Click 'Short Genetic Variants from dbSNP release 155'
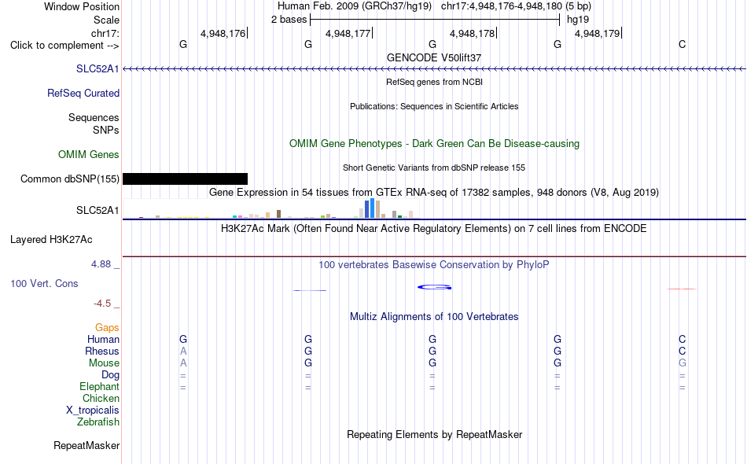Screen dimensions: 747x464 point(434,168)
